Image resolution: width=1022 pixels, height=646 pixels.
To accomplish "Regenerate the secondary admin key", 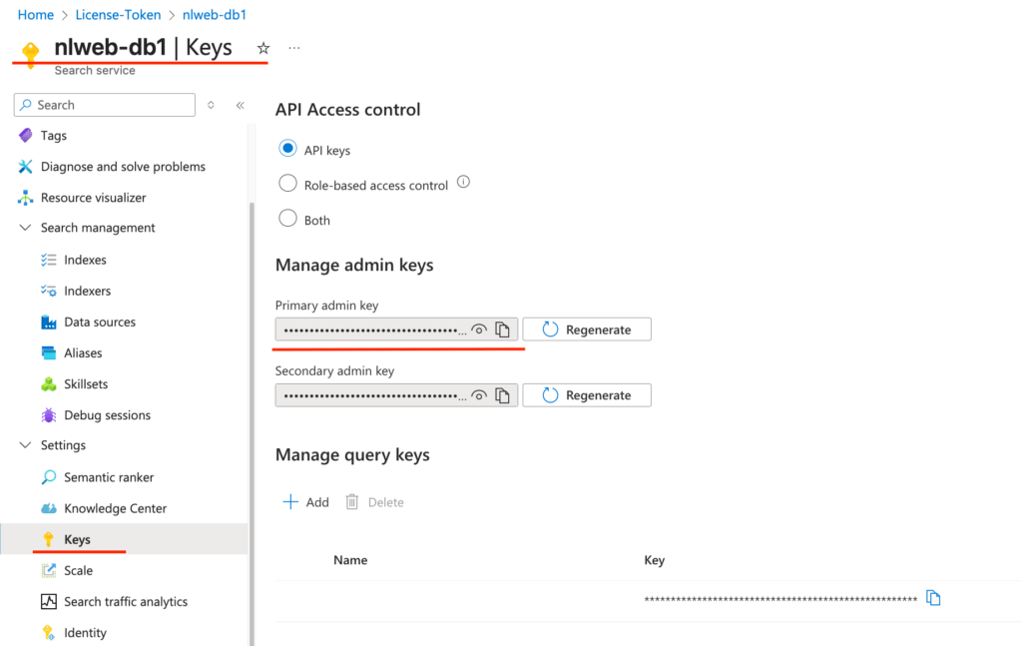I will click(587, 395).
